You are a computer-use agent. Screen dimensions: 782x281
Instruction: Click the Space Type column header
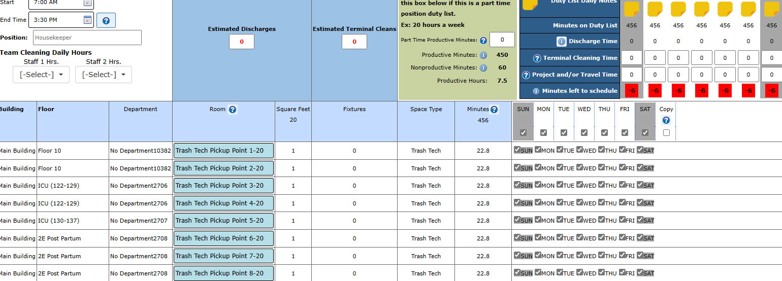pyautogui.click(x=426, y=109)
